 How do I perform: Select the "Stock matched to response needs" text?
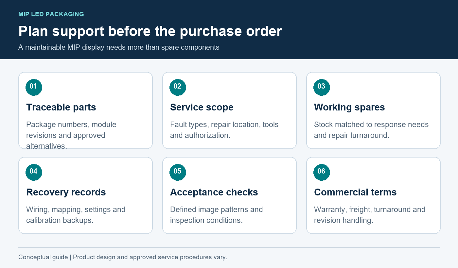click(x=371, y=130)
